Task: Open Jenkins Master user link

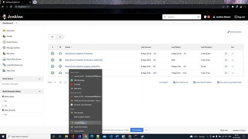Action: point(222,17)
